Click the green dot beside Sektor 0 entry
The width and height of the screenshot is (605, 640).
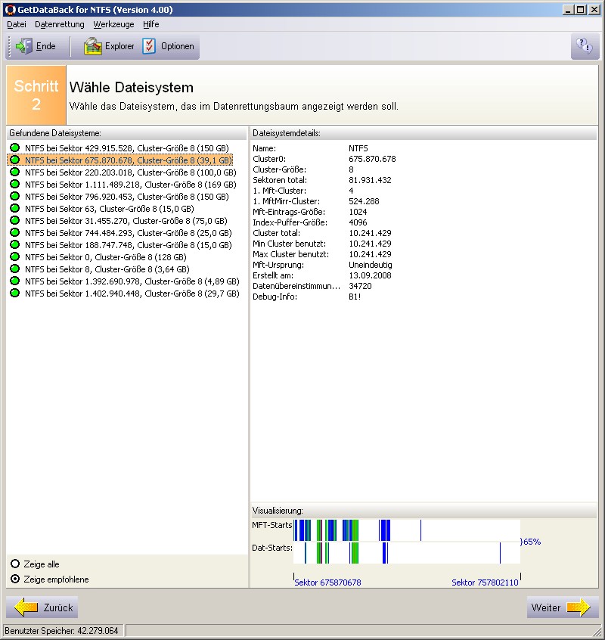click(x=14, y=256)
